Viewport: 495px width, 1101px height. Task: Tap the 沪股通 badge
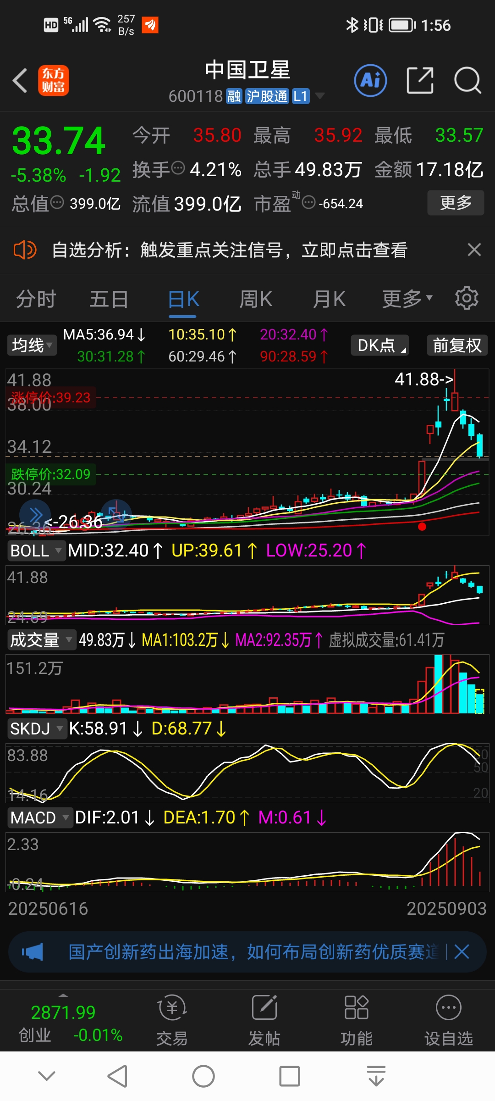[267, 96]
